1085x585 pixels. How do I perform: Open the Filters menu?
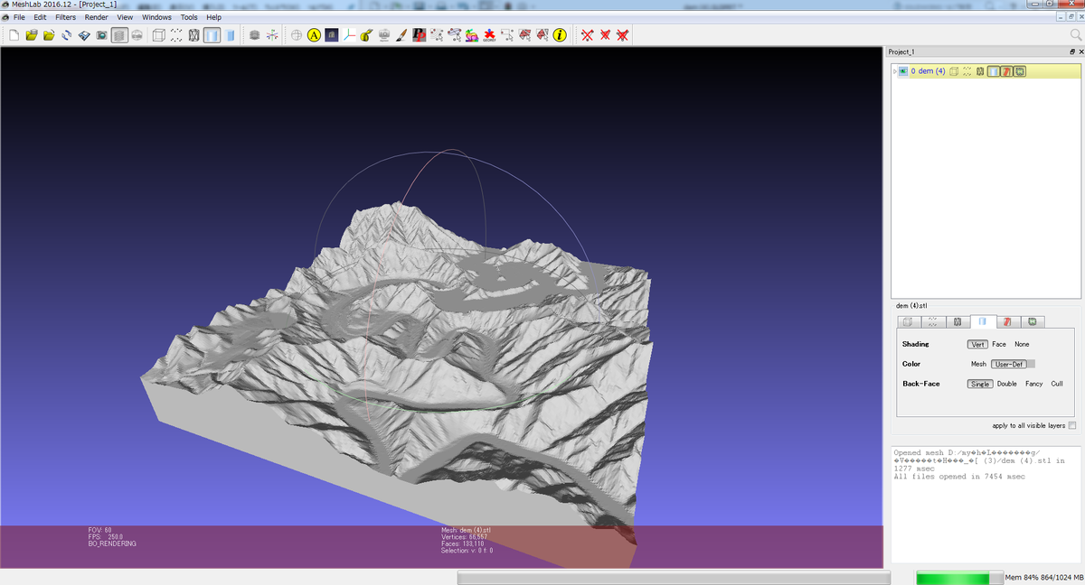pos(66,17)
